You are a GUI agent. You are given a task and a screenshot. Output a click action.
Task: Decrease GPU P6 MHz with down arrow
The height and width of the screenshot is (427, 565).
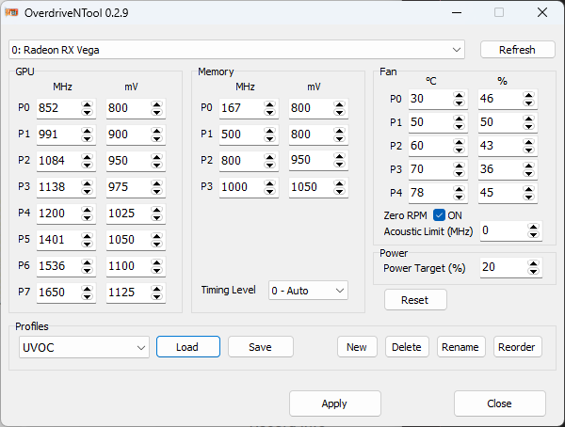coord(88,270)
